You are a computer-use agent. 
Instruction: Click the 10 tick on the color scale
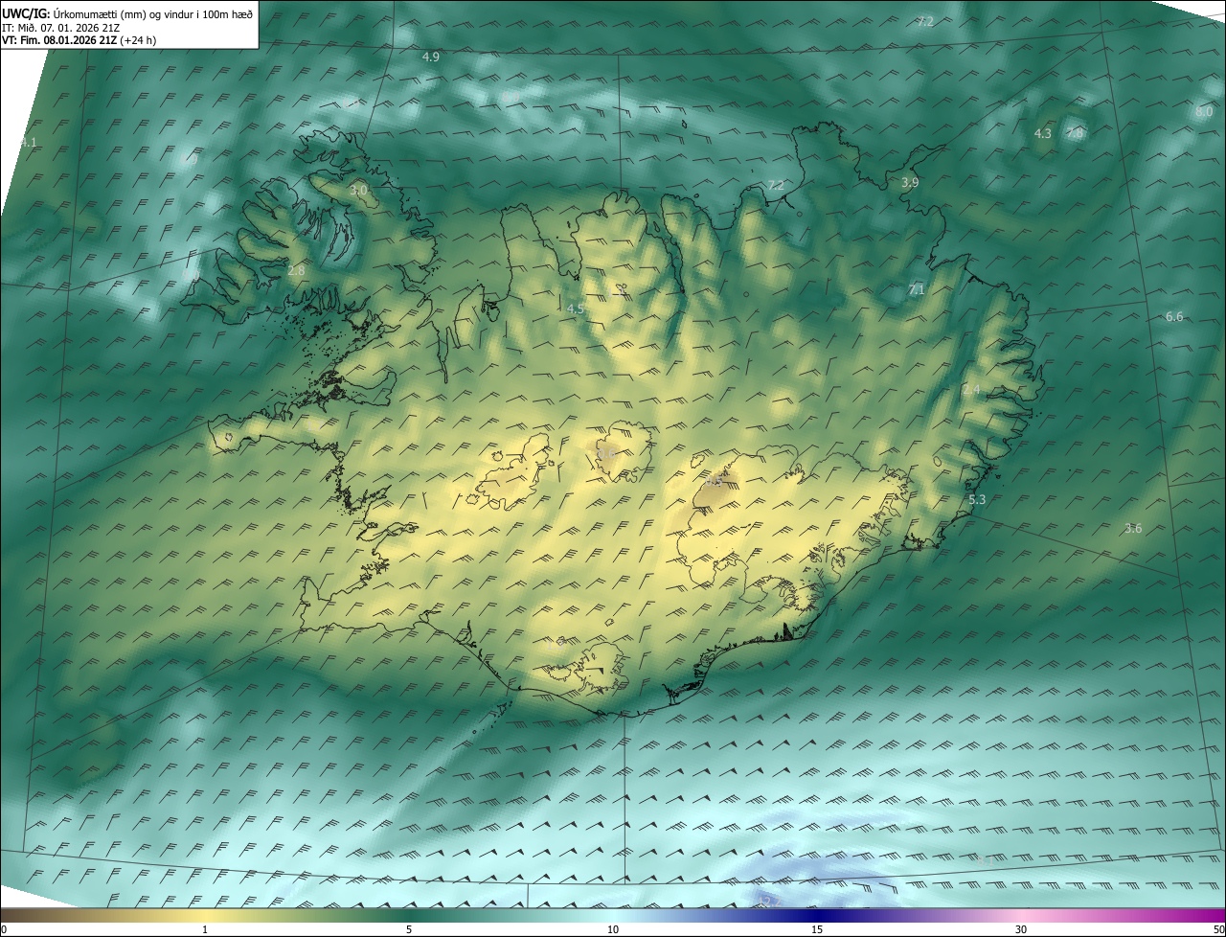(x=613, y=929)
